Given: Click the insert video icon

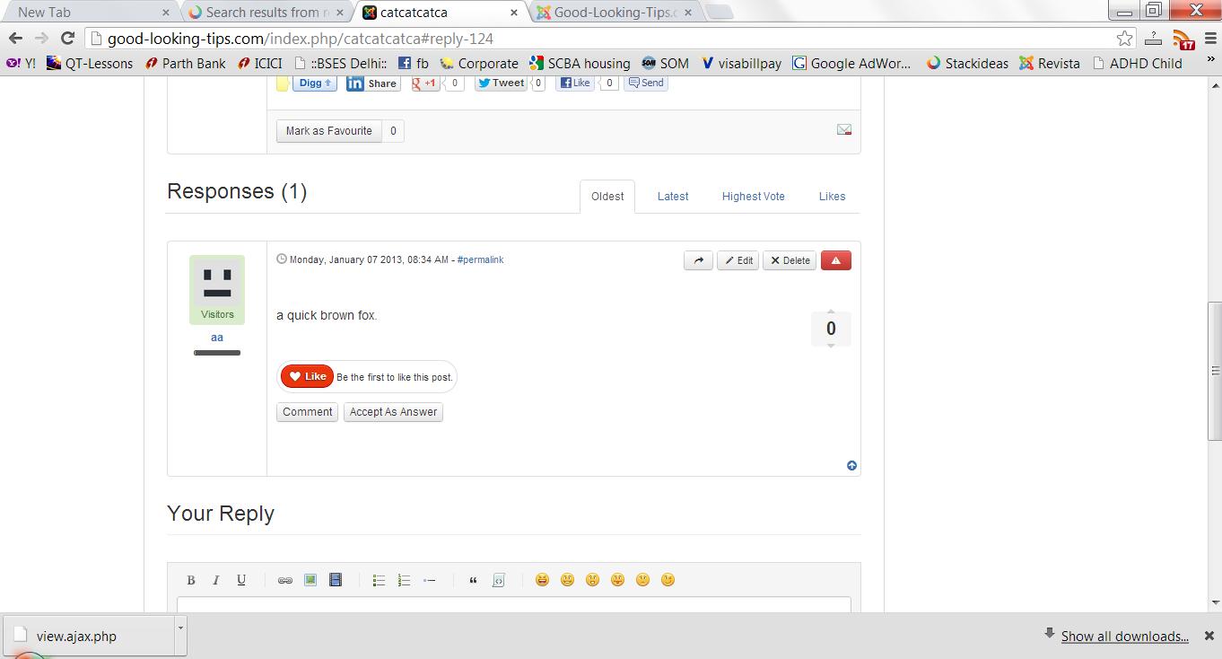Looking at the screenshot, I should click(335, 579).
